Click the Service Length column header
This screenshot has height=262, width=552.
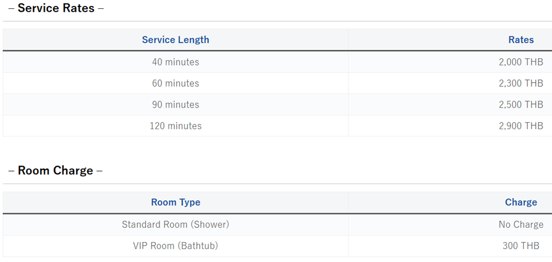[x=176, y=40]
